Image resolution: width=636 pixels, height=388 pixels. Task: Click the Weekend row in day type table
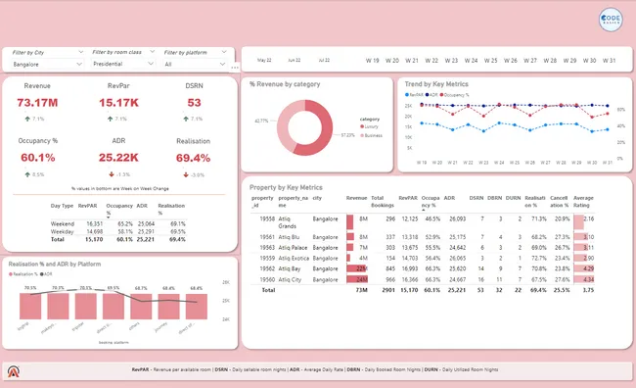tap(117, 223)
